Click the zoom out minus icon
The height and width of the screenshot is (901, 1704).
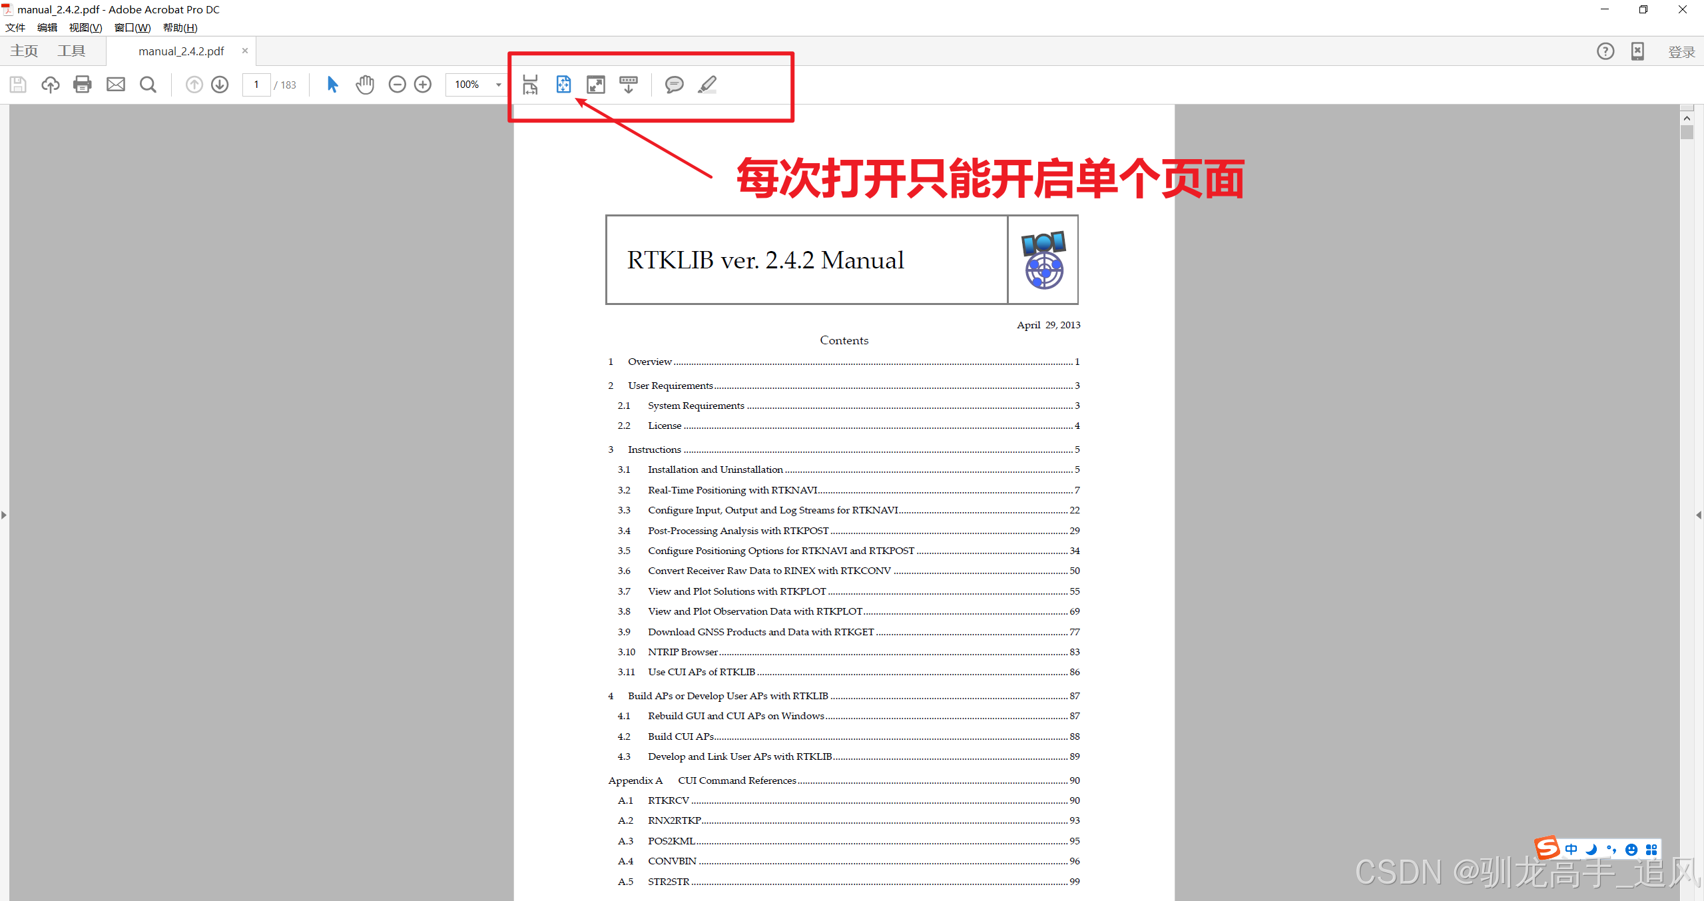[x=397, y=85]
